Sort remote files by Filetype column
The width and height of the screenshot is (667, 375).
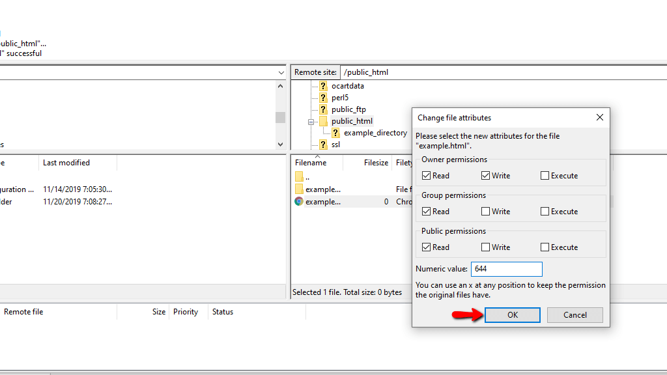403,163
